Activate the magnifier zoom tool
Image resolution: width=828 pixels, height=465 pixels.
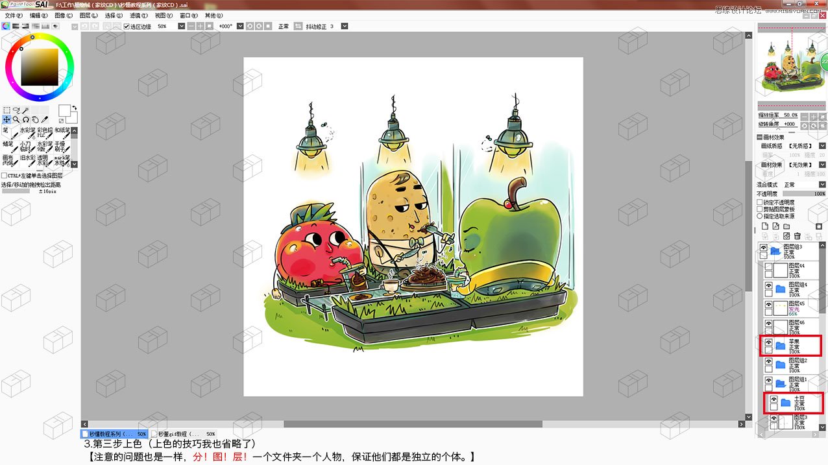click(x=16, y=119)
